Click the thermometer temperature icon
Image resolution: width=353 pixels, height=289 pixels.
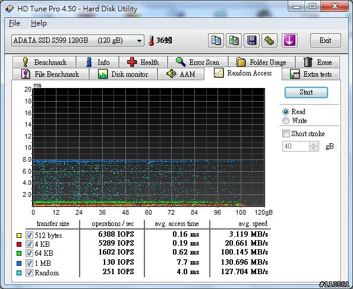[x=152, y=41]
